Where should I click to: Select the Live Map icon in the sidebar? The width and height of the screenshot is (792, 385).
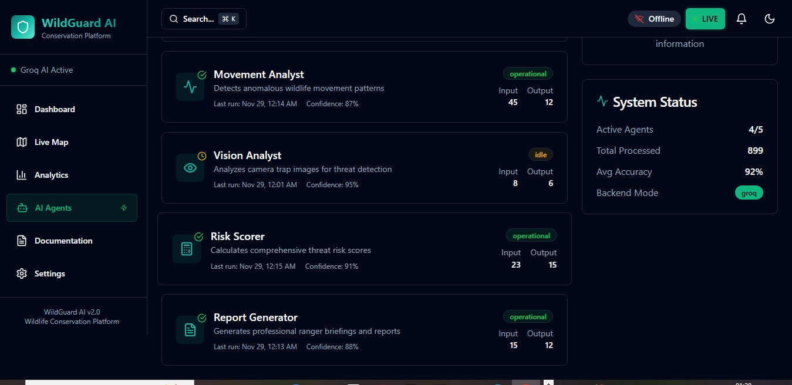point(22,142)
